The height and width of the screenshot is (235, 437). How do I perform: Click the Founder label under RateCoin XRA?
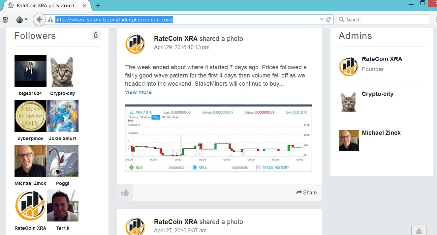point(373,69)
